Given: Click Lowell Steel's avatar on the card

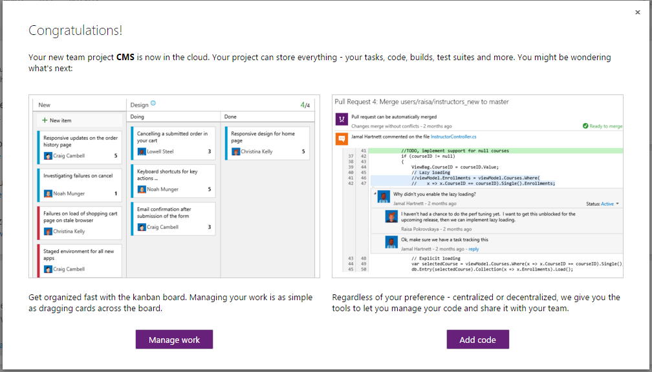Looking at the screenshot, I should [x=141, y=152].
